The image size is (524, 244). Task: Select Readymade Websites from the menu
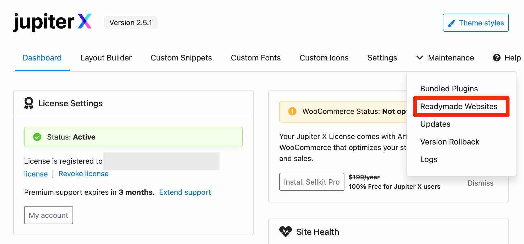[459, 107]
